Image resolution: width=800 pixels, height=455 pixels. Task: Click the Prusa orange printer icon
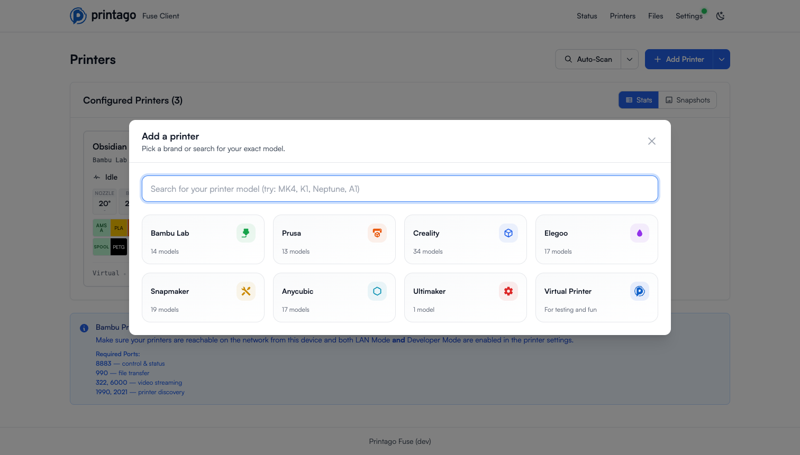pos(377,233)
